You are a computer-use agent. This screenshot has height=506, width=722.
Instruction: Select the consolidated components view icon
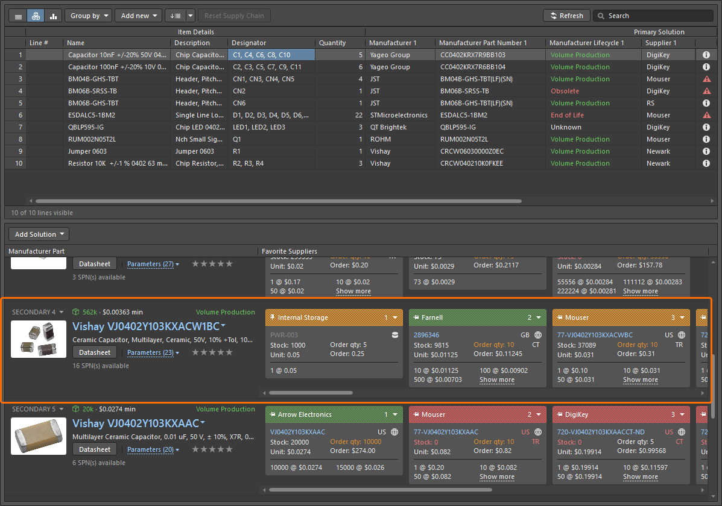pos(36,16)
